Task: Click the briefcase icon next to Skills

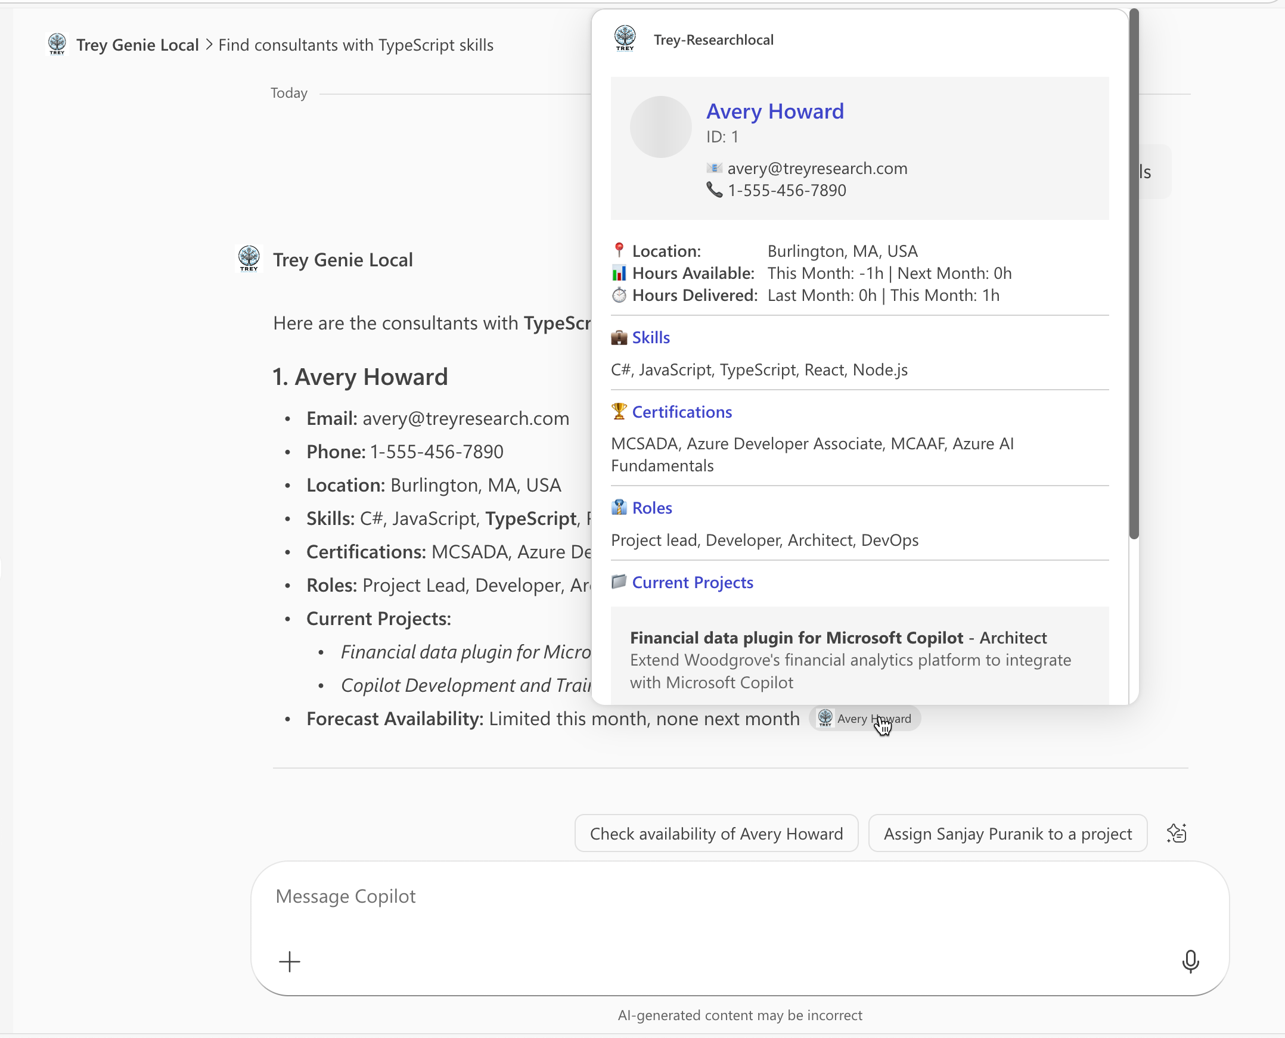Action: tap(619, 337)
